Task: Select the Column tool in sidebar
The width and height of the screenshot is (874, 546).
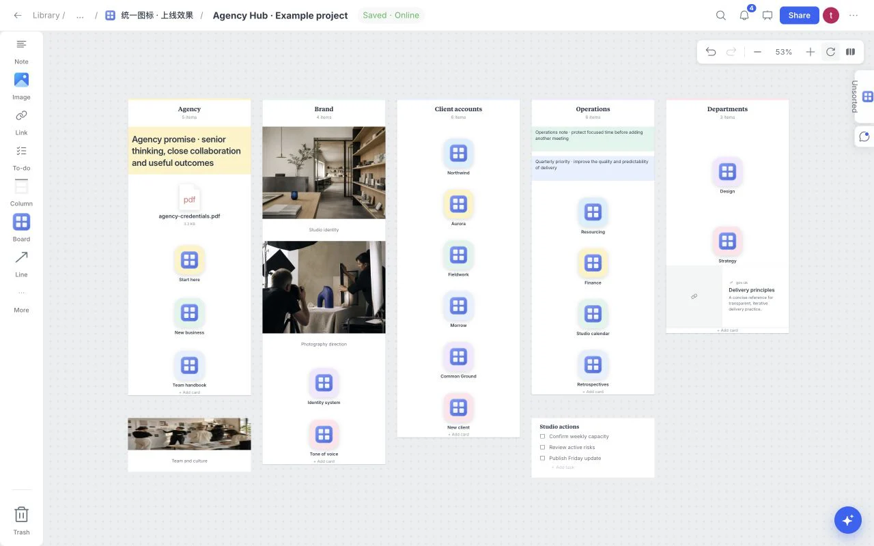Action: pos(21,193)
